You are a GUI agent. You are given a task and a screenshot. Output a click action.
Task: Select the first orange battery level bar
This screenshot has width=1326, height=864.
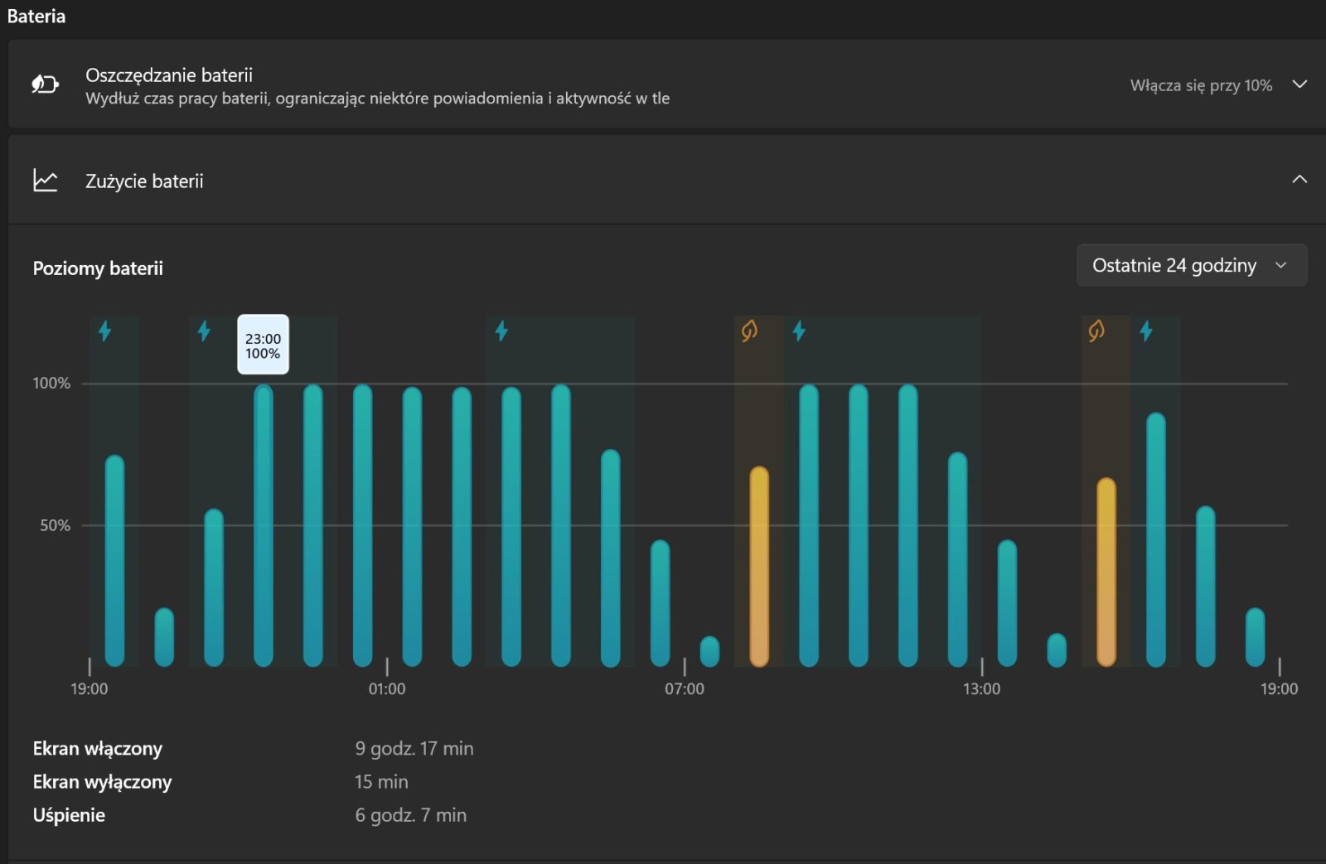759,567
